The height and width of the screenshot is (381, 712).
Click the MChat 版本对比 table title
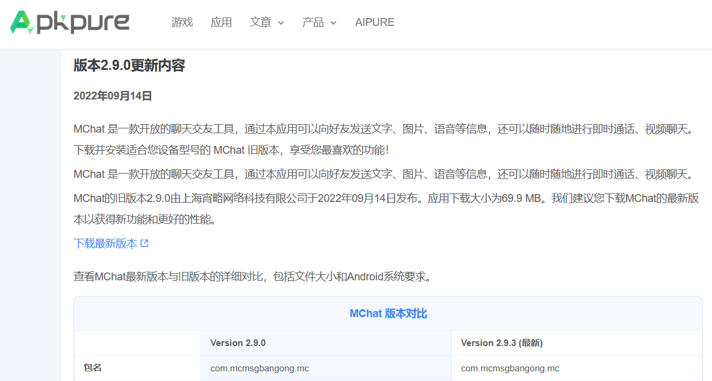pos(389,313)
